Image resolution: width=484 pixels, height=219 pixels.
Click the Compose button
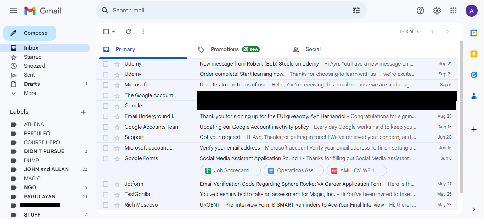click(x=30, y=33)
